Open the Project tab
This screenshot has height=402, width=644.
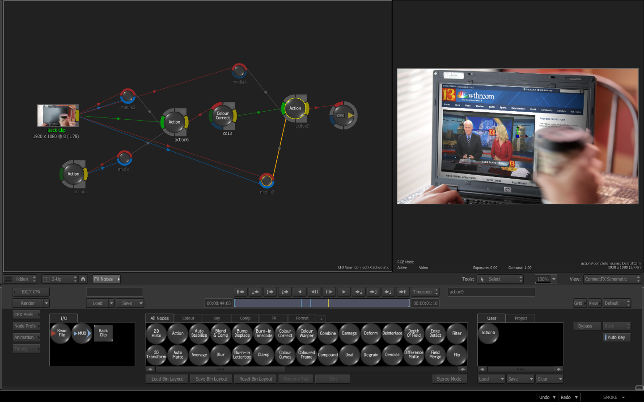(x=521, y=318)
